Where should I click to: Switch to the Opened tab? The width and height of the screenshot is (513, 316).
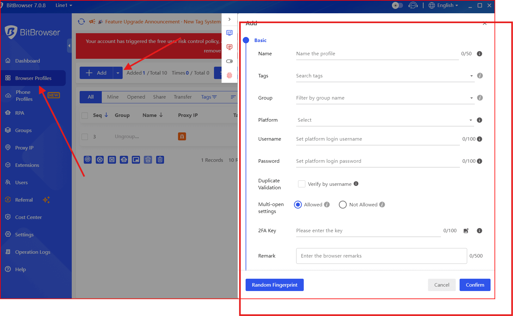136,97
